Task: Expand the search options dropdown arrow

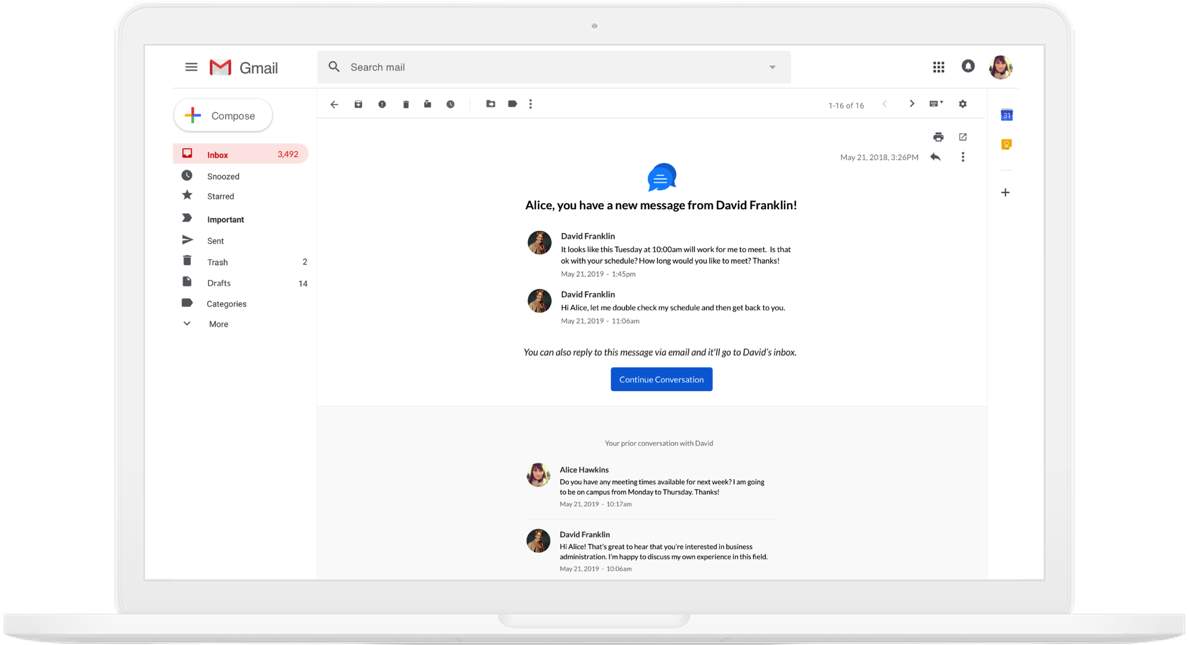Action: (772, 68)
